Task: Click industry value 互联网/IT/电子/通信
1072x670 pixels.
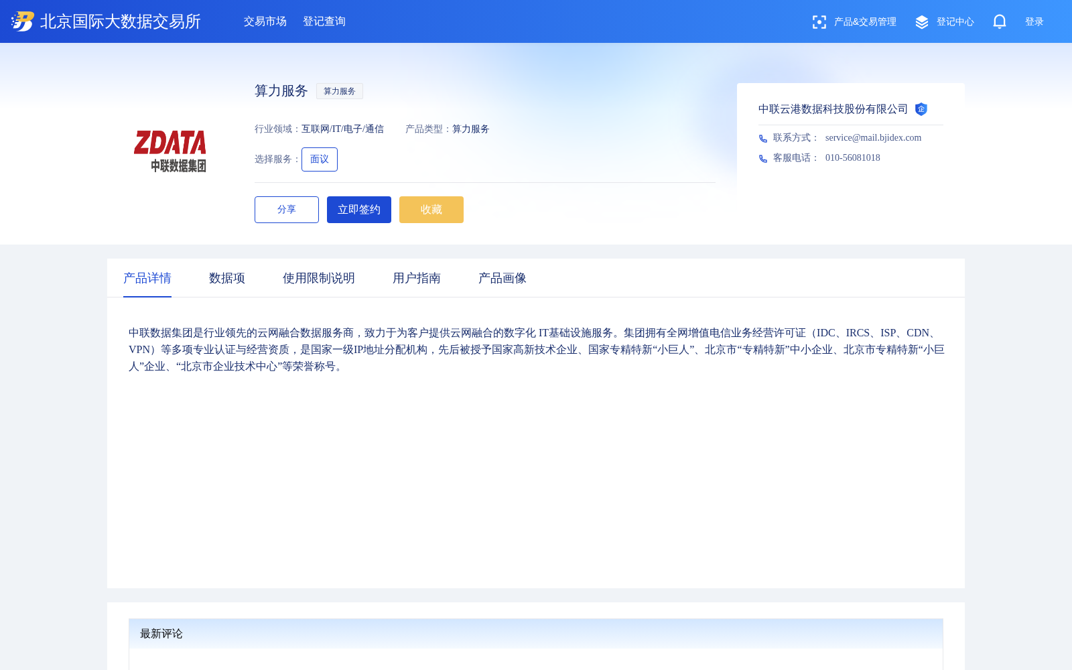Action: (x=342, y=129)
